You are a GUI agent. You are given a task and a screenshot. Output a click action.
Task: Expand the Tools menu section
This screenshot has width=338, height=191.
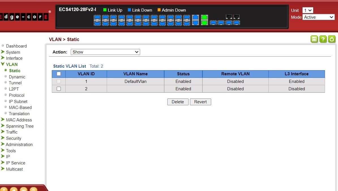11,151
